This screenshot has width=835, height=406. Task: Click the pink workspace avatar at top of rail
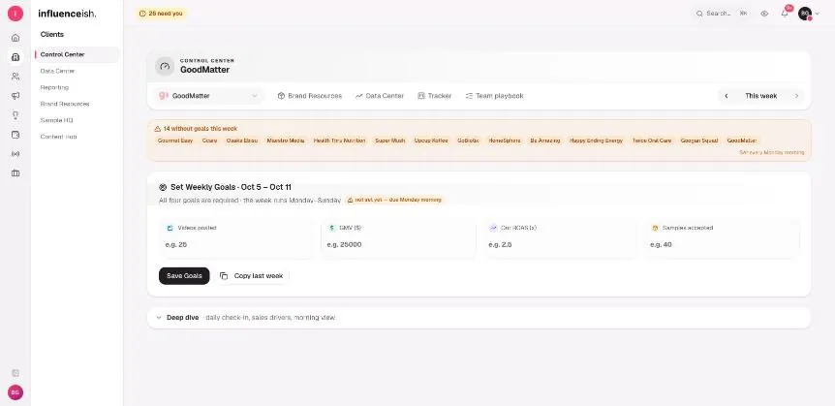pos(15,14)
